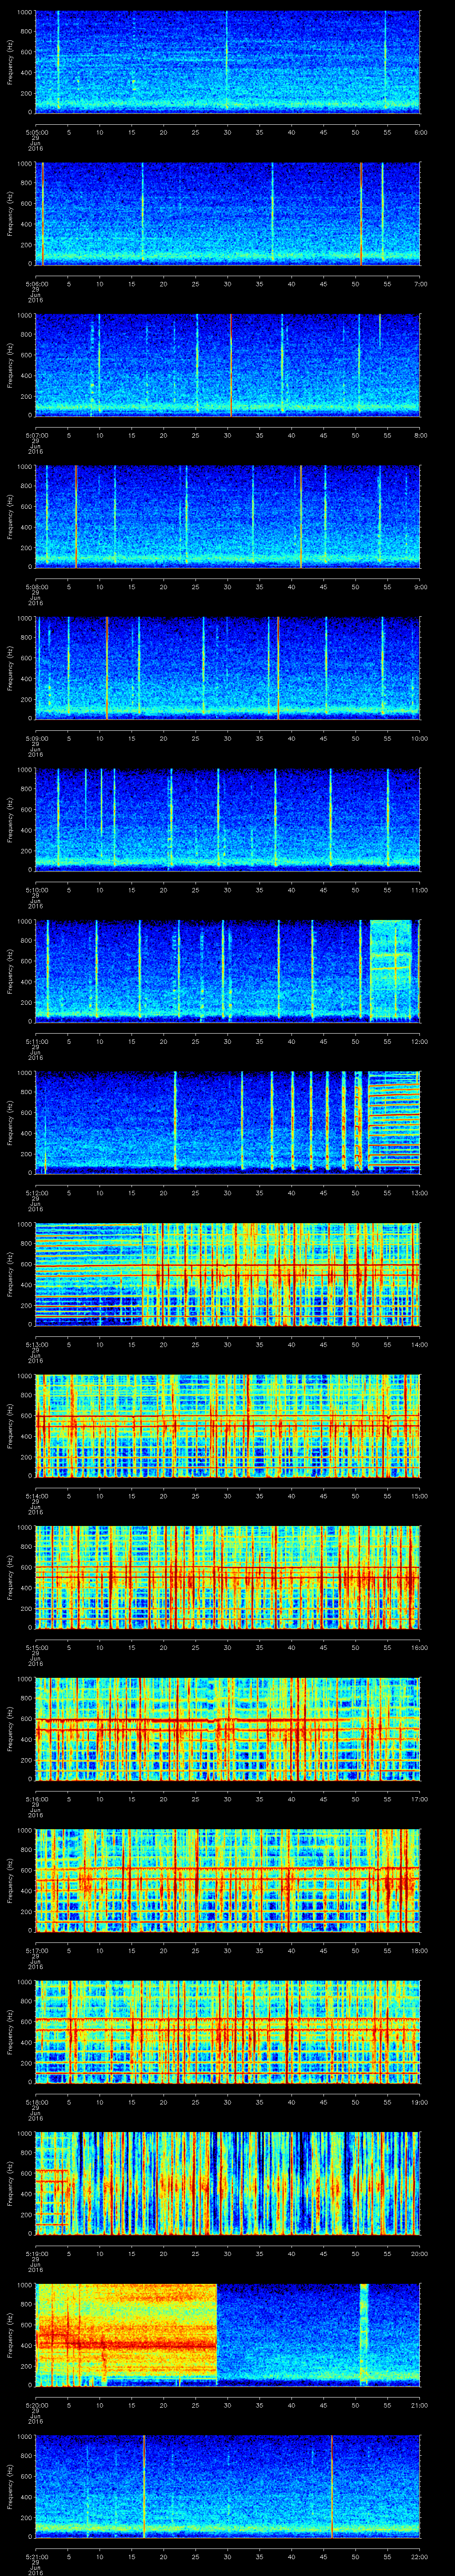This screenshot has height=2576, width=455.
Task: Click the '19:00' end time label
Action: pos(419,2102)
